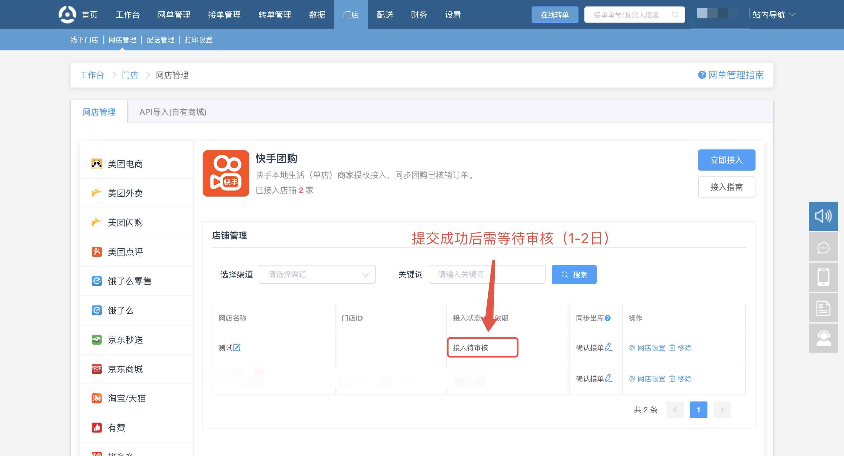844x456 pixels.
Task: Focus the 关键词 input field
Action: [487, 275]
